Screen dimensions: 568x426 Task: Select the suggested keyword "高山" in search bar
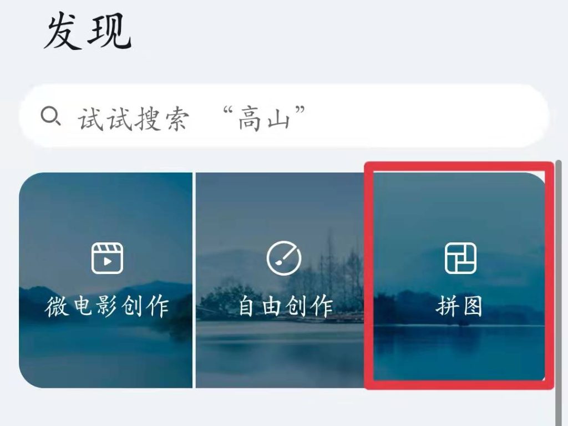[x=264, y=118]
